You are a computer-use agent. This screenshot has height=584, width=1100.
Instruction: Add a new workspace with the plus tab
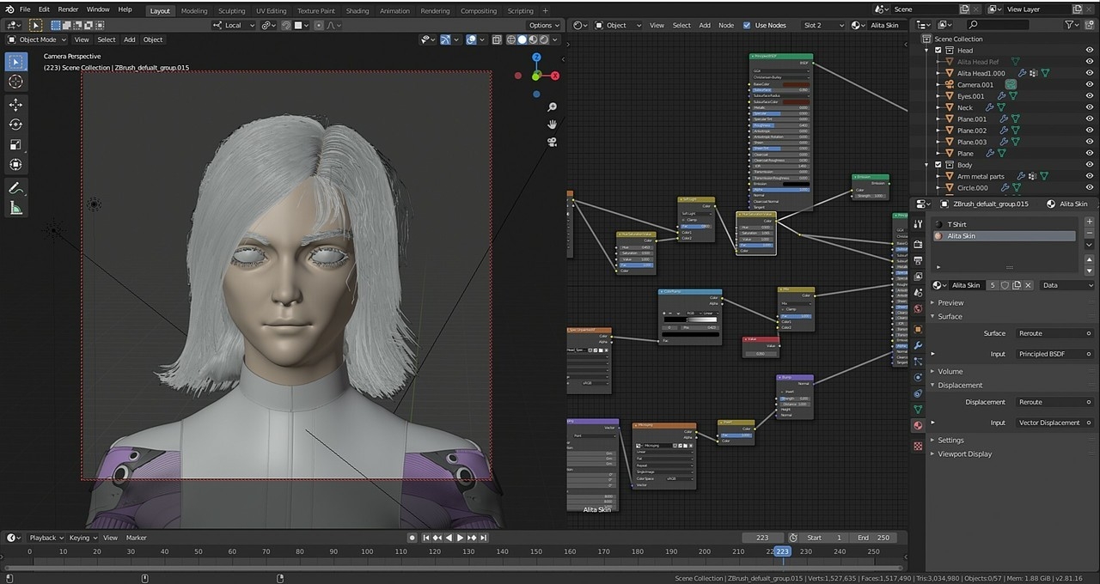tap(545, 10)
